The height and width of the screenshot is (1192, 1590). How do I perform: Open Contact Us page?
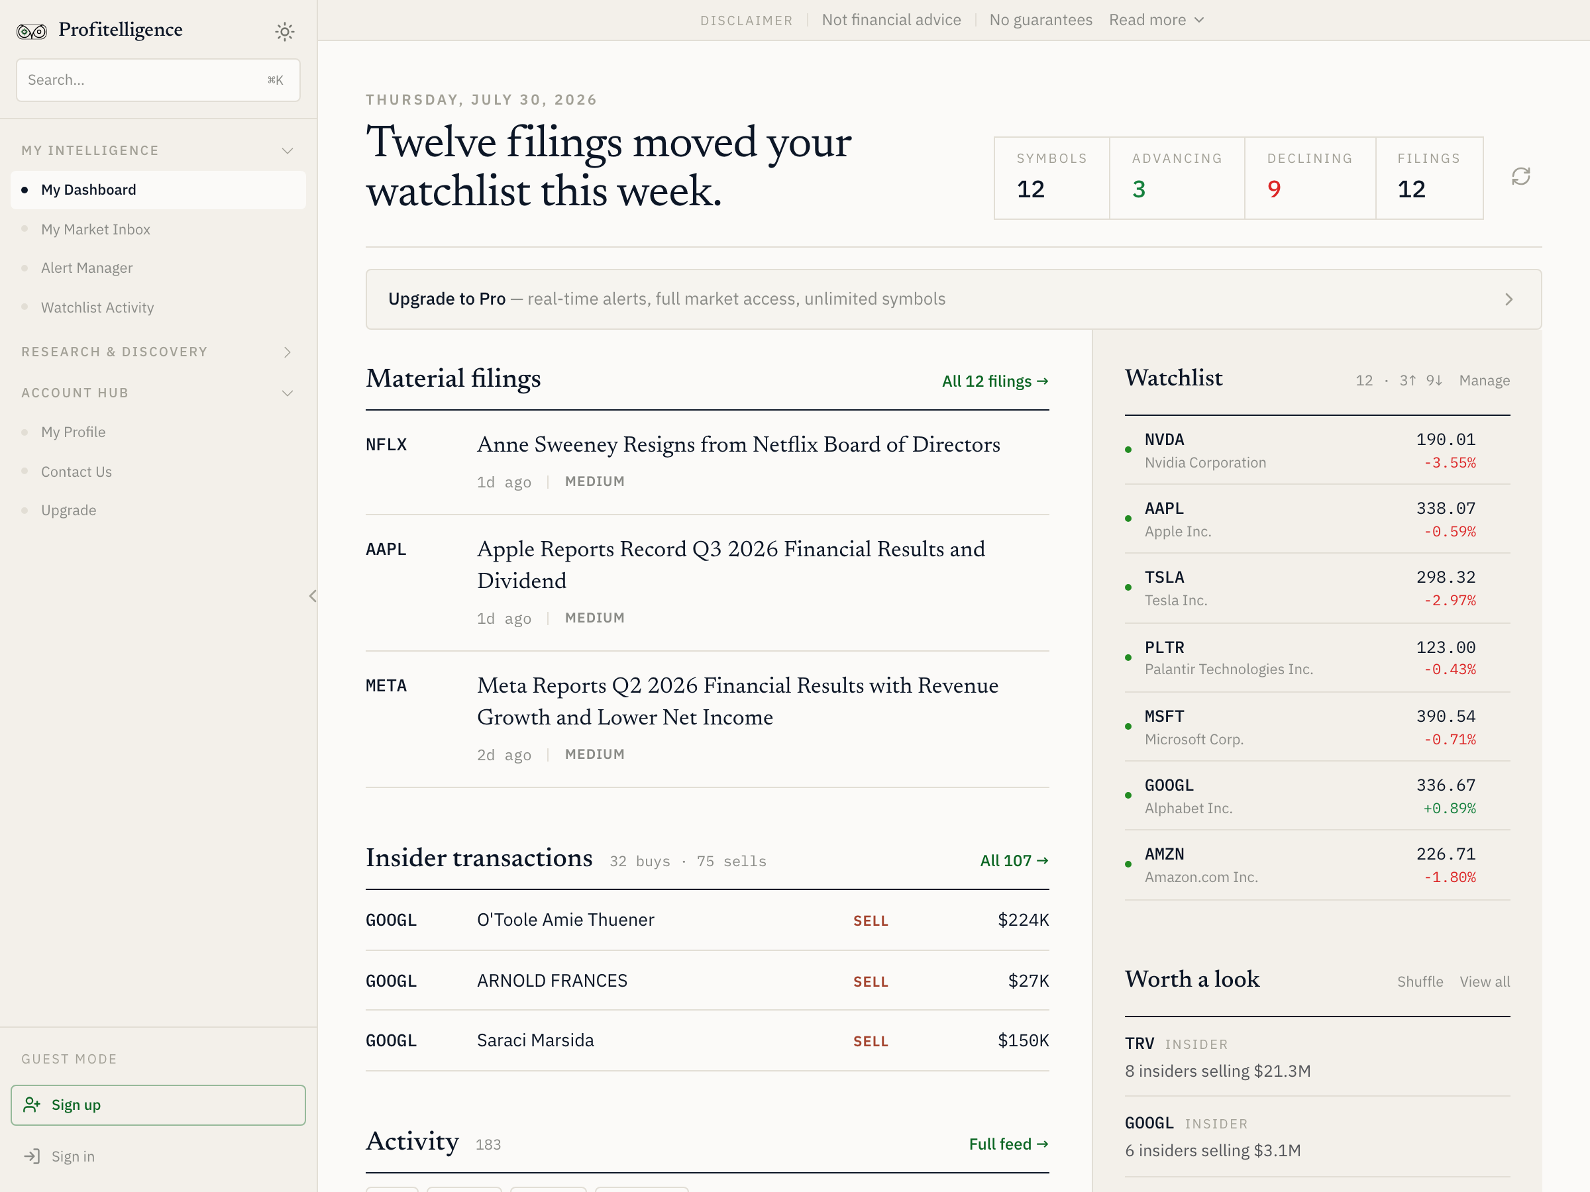pyautogui.click(x=158, y=472)
